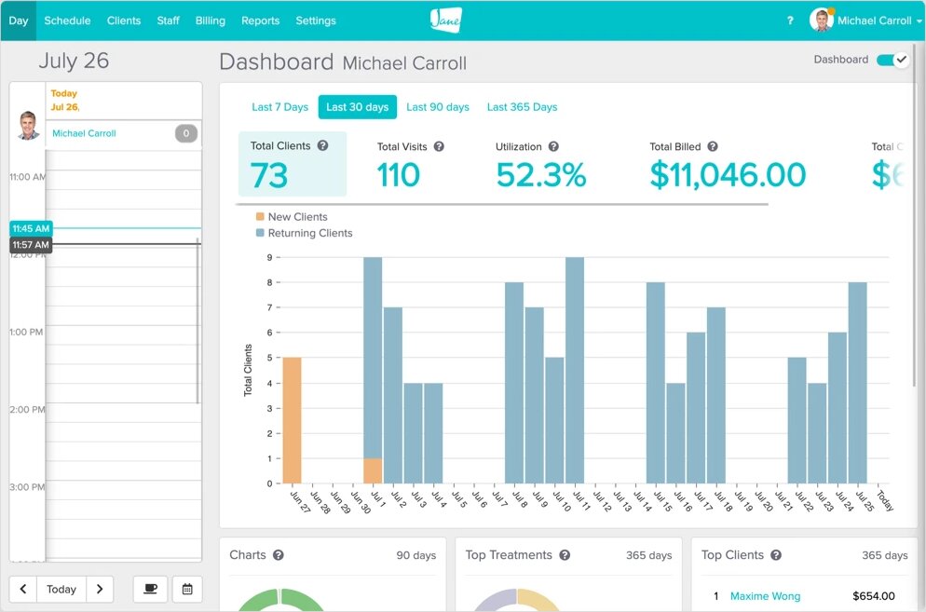
Task: Open the Schedule menu item
Action: (67, 20)
